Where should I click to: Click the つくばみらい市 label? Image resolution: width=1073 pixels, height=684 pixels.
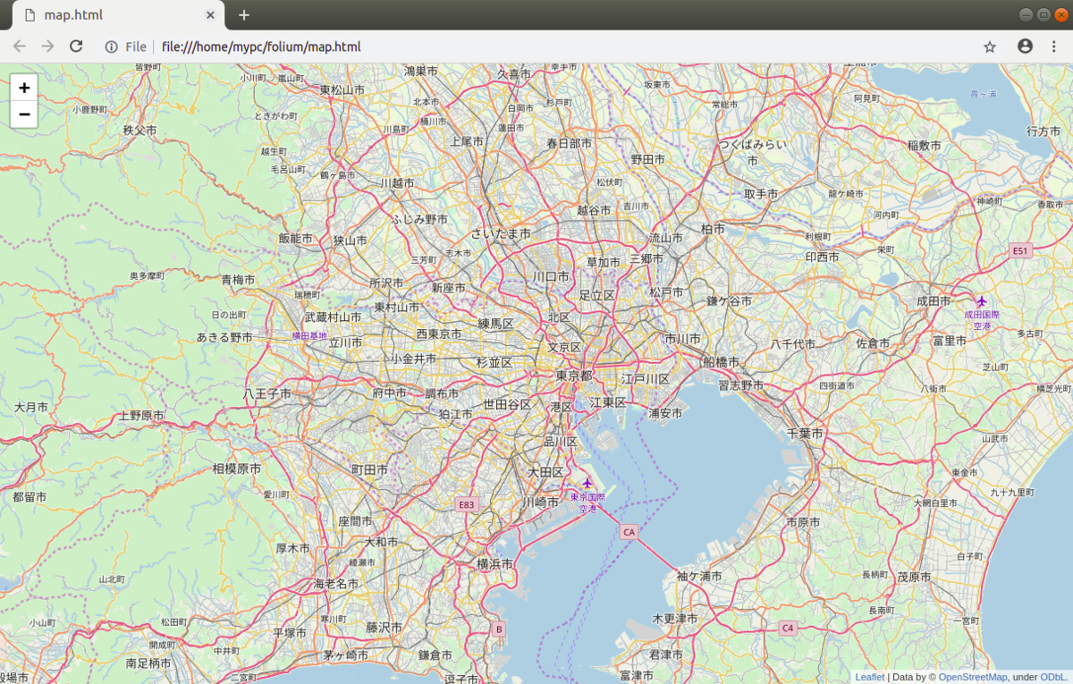(753, 152)
